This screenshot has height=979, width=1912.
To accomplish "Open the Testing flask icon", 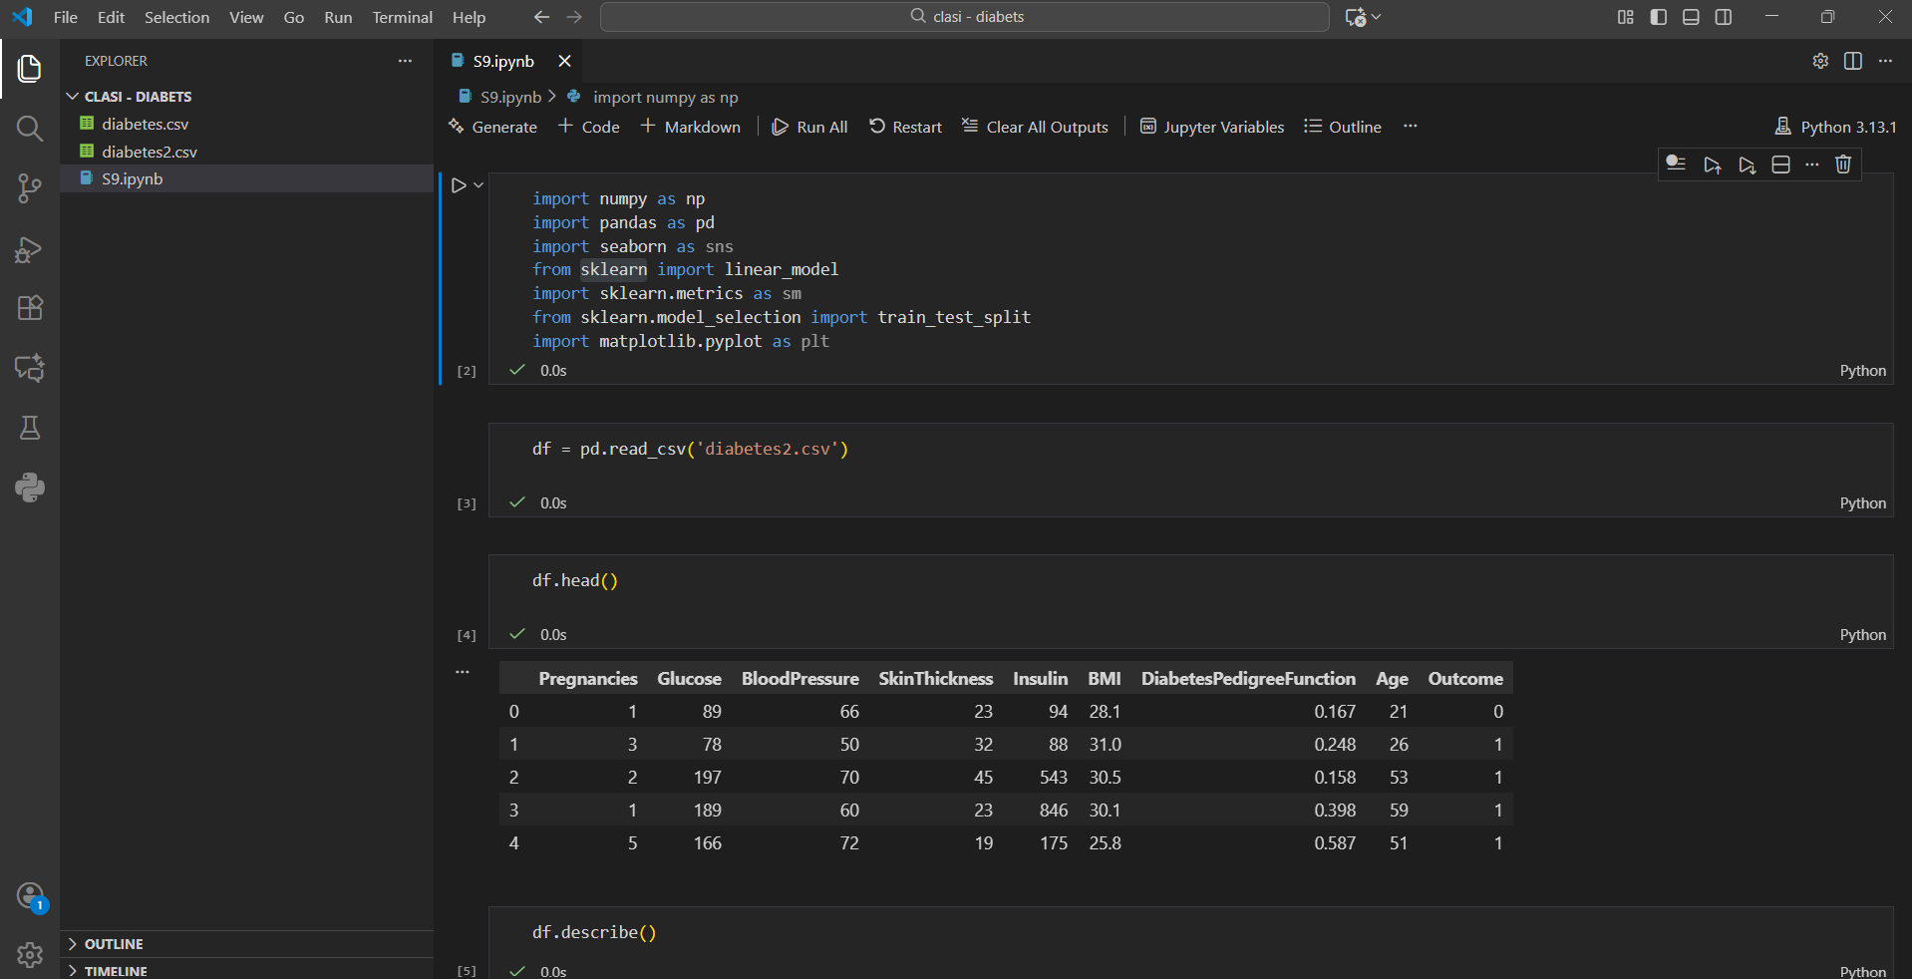I will pyautogui.click(x=30, y=428).
